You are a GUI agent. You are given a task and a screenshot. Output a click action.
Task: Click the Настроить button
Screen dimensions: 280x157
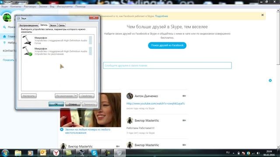pos(29,96)
